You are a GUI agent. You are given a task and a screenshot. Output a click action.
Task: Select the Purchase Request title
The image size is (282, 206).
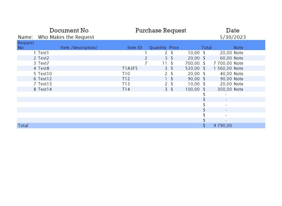click(x=161, y=31)
